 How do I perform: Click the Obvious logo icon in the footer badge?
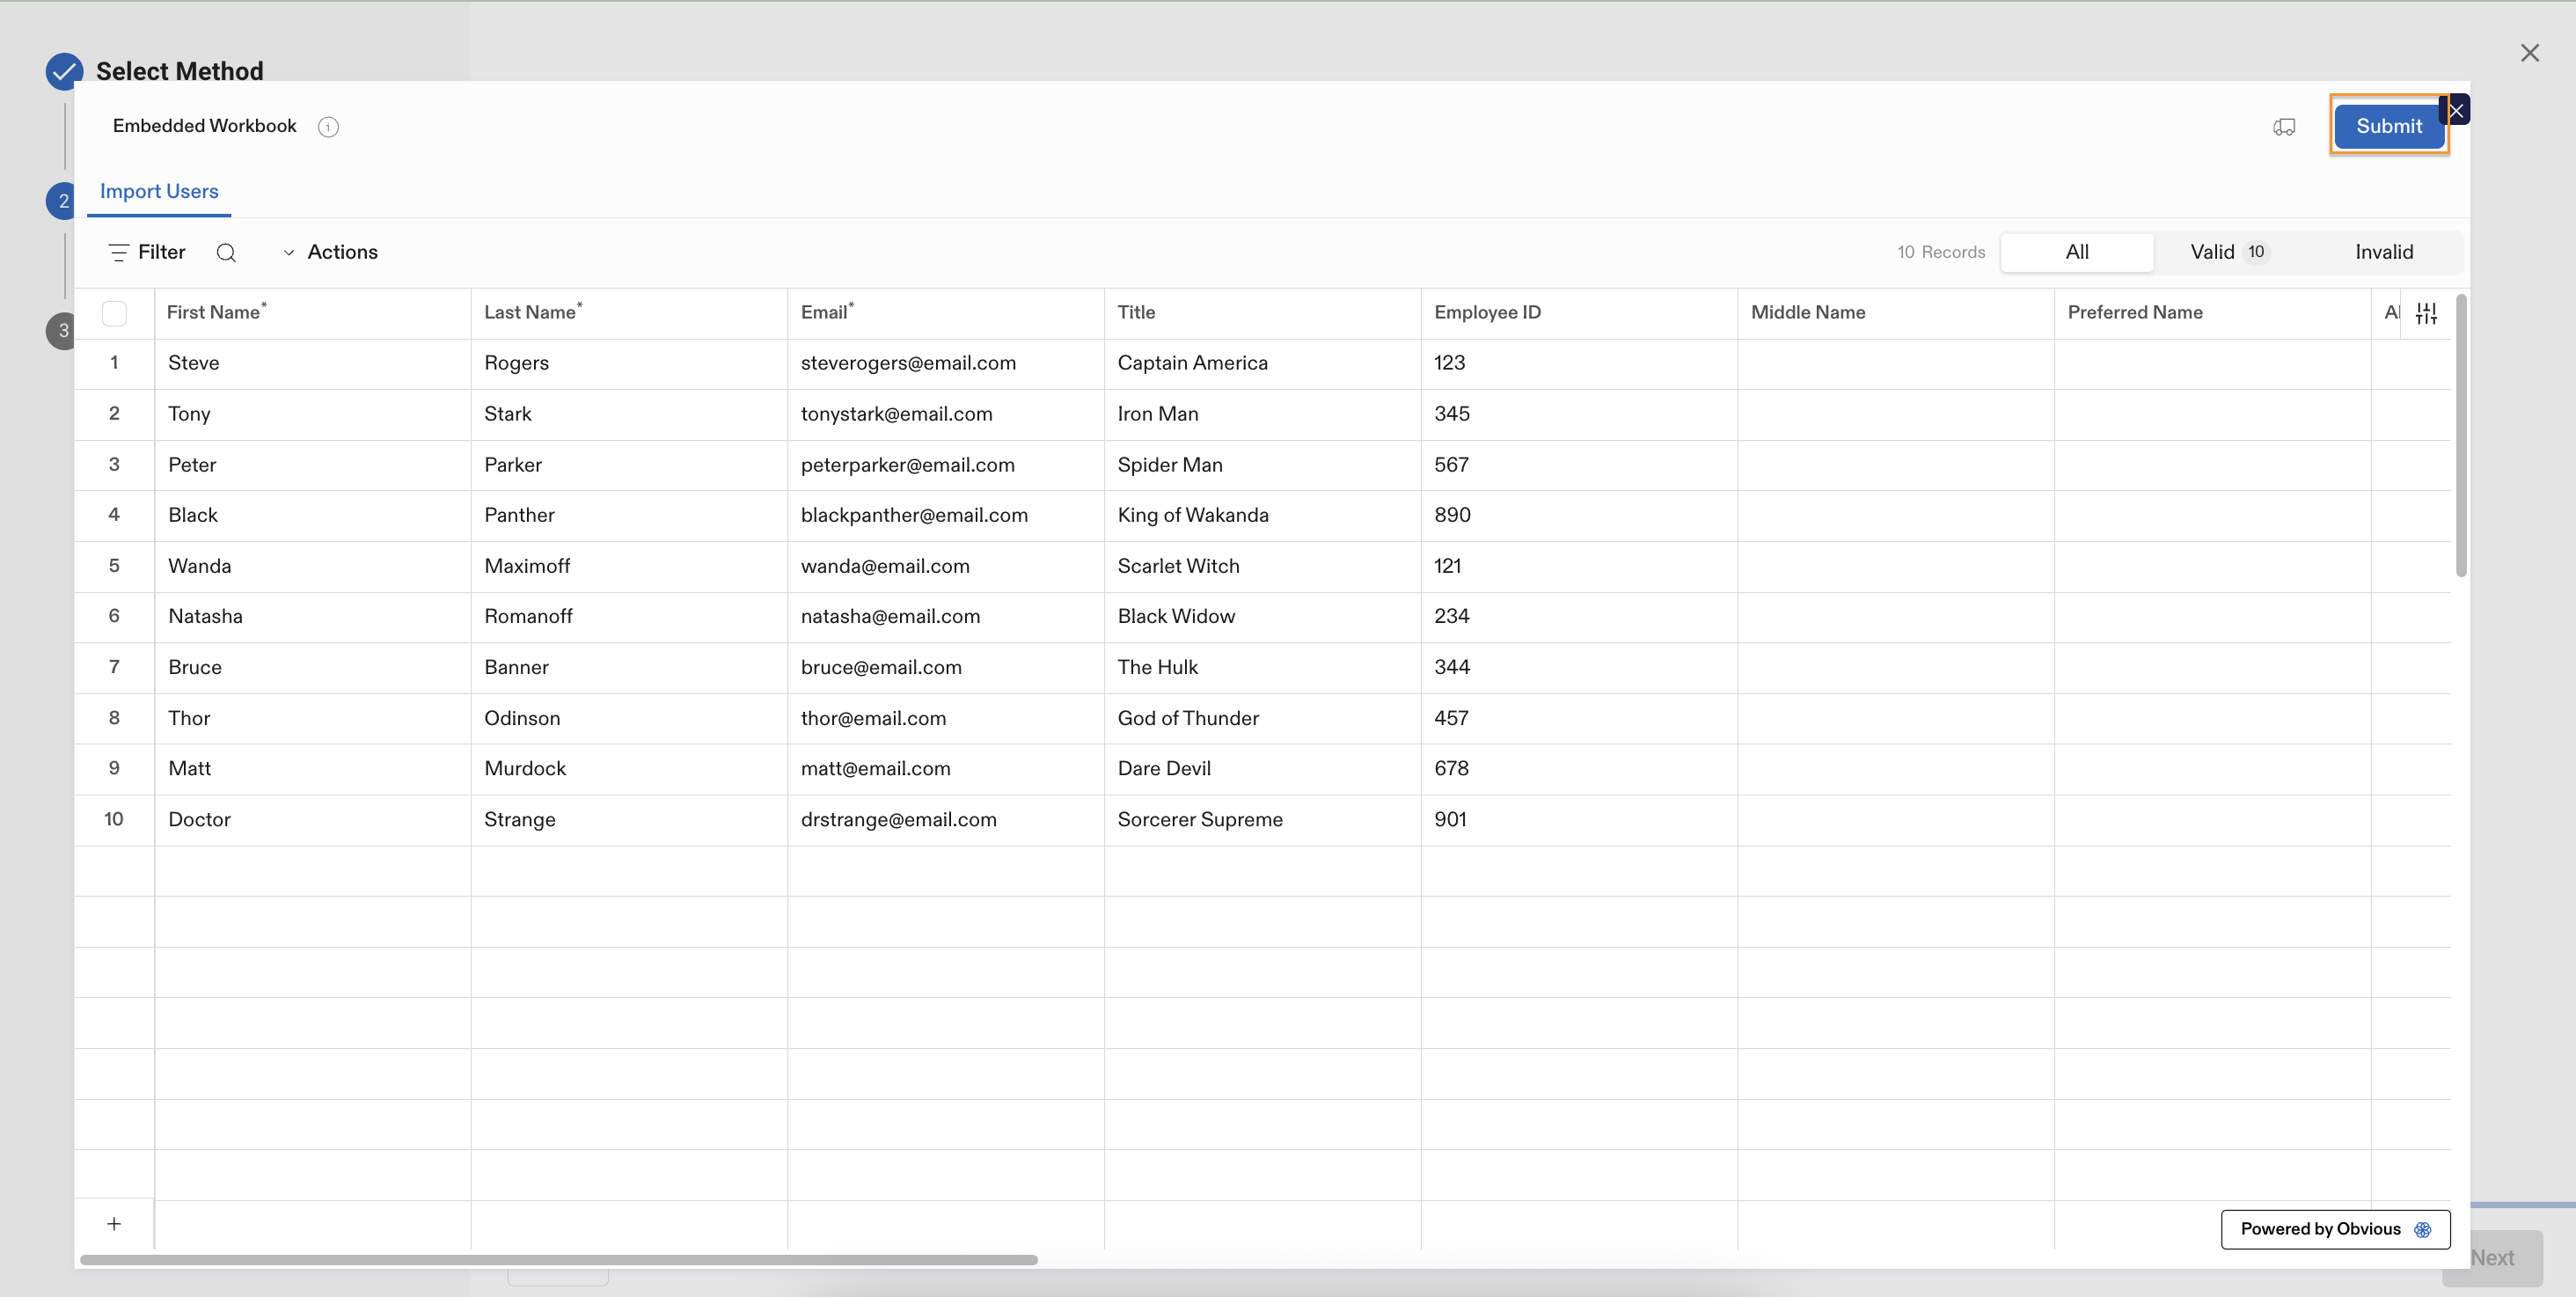2423,1229
